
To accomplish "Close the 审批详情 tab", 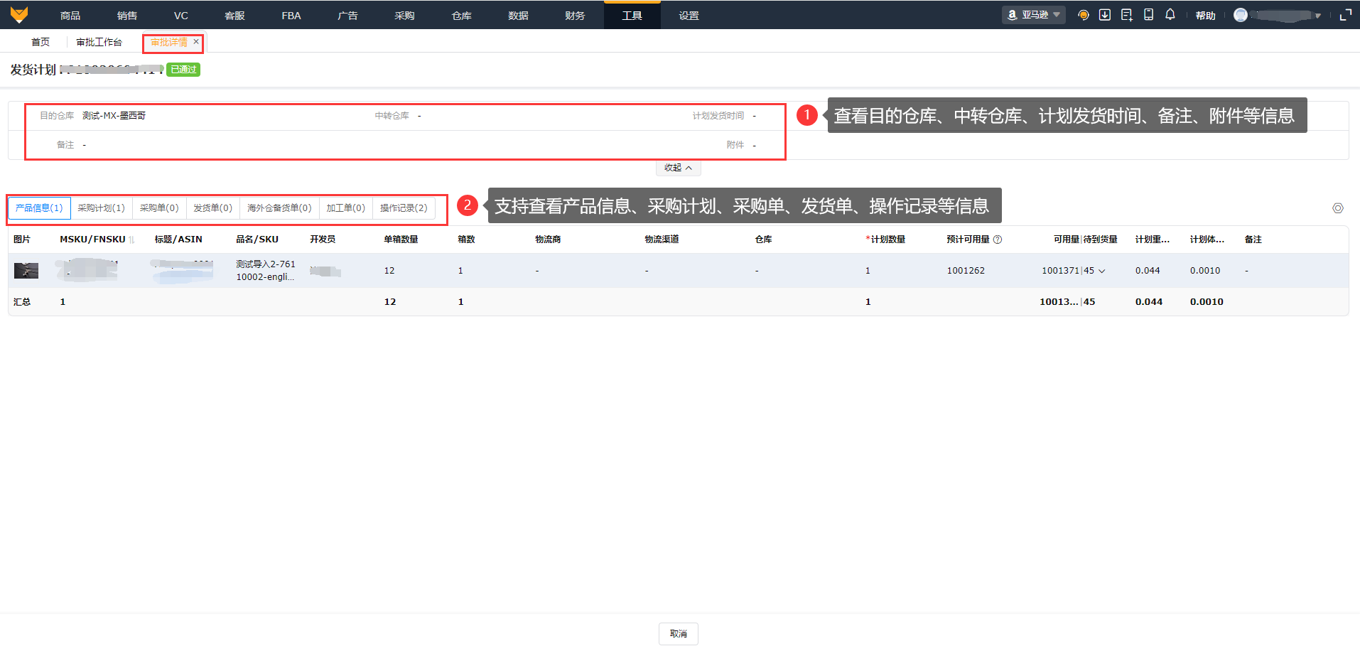I will tap(196, 42).
